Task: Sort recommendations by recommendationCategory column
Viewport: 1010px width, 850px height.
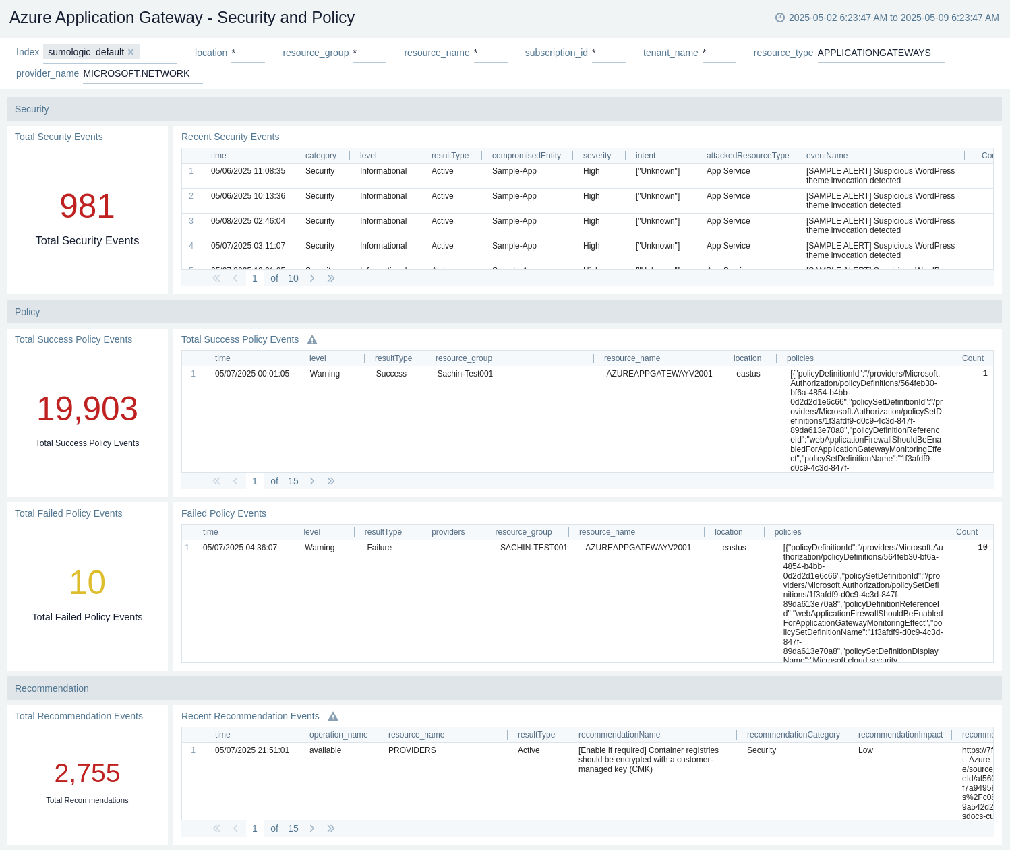Action: [x=794, y=735]
